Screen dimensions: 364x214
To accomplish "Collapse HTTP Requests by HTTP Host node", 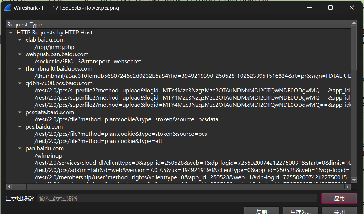I will coord(11,33).
